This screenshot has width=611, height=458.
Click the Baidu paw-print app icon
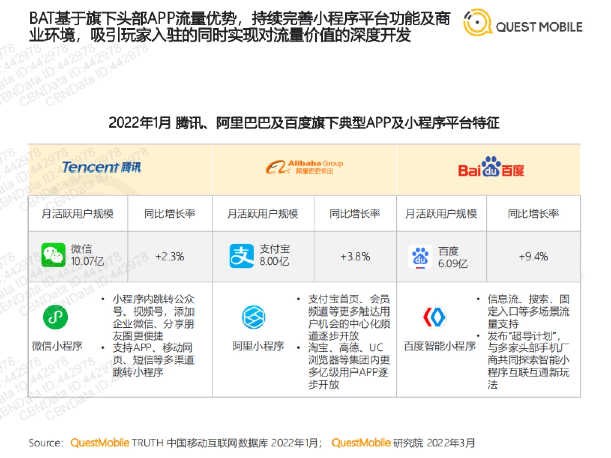click(419, 256)
